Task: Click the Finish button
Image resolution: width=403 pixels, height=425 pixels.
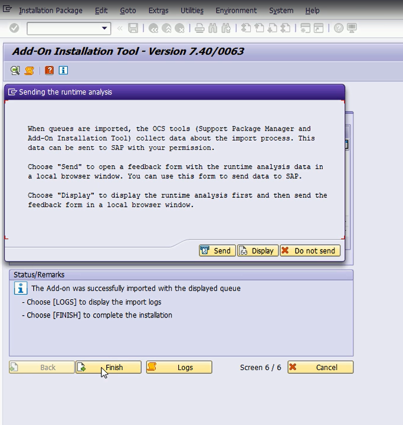Action: click(x=109, y=367)
